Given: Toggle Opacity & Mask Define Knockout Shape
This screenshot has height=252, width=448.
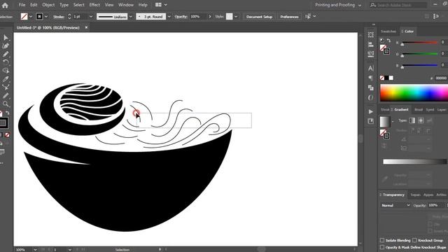Looking at the screenshot, I should click(x=382, y=247).
